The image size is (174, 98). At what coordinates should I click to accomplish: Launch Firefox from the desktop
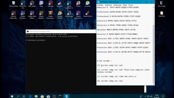[78, 4]
